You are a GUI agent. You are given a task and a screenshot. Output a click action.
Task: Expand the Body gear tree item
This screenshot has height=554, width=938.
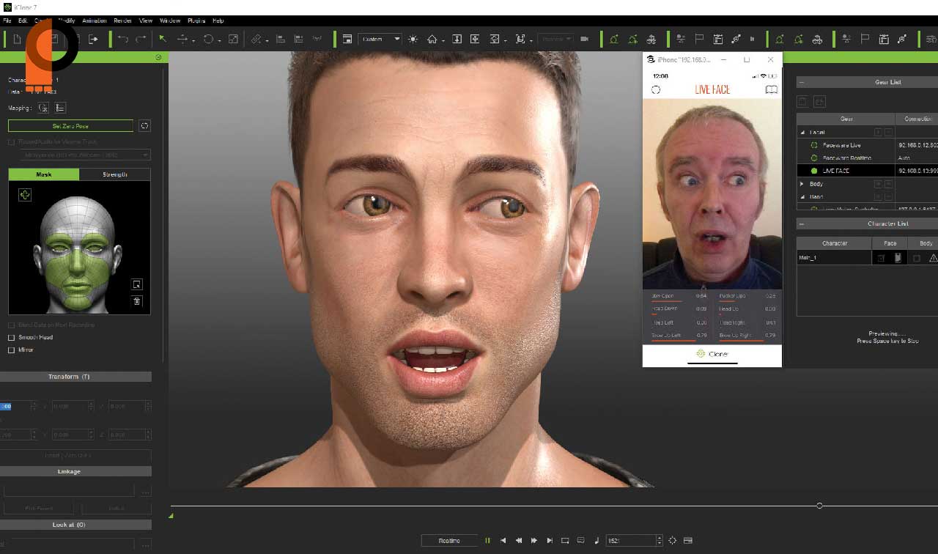click(802, 184)
